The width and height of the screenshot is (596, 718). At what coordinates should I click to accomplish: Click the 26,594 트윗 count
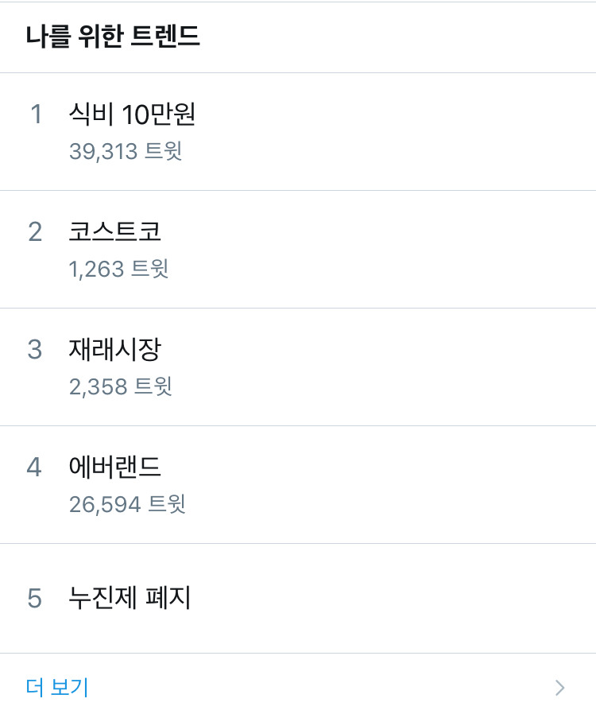tap(127, 504)
